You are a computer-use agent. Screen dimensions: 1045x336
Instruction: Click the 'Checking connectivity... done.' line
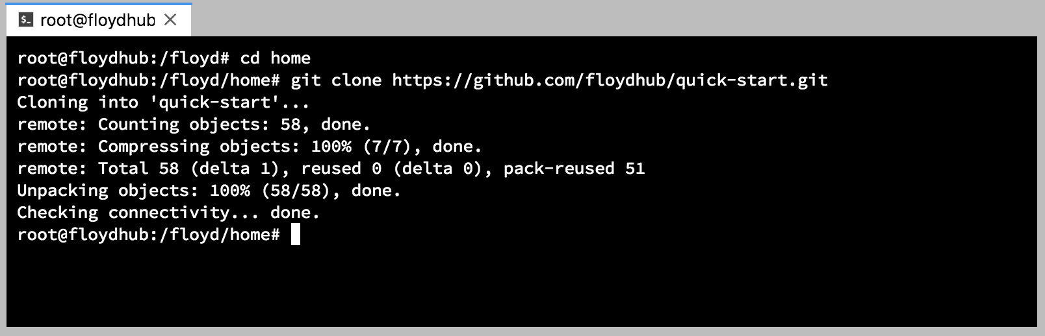pos(168,213)
